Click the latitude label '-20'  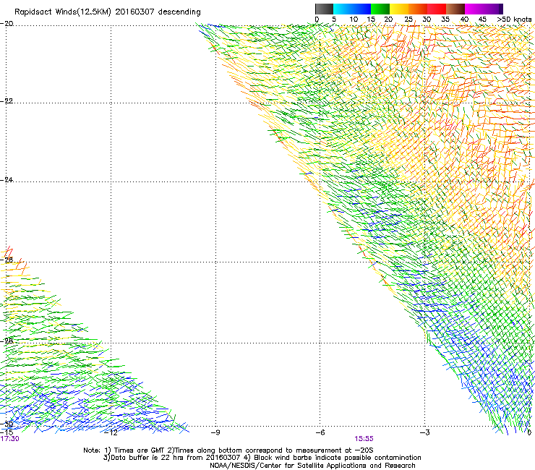pos(7,24)
